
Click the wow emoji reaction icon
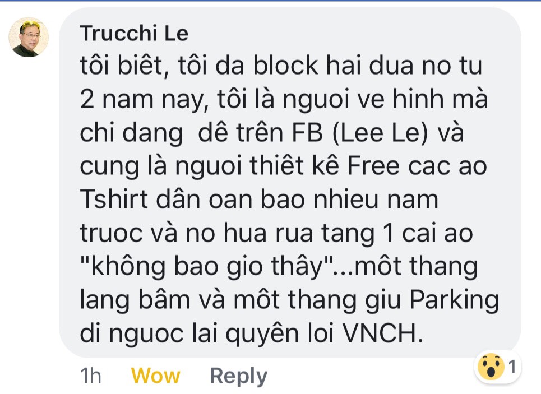point(491,367)
